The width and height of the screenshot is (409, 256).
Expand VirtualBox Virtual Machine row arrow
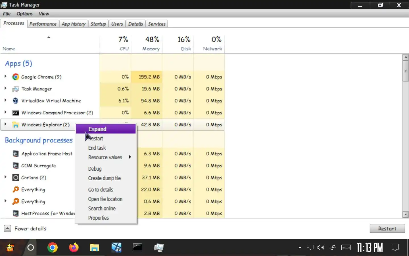click(5, 100)
